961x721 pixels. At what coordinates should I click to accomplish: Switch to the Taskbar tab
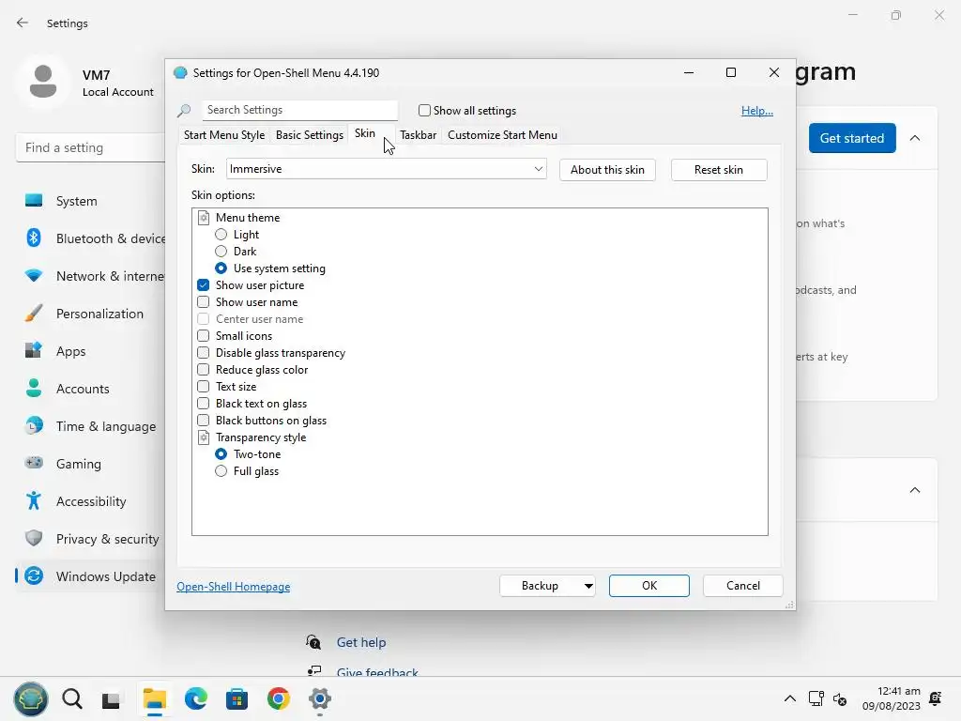418,135
